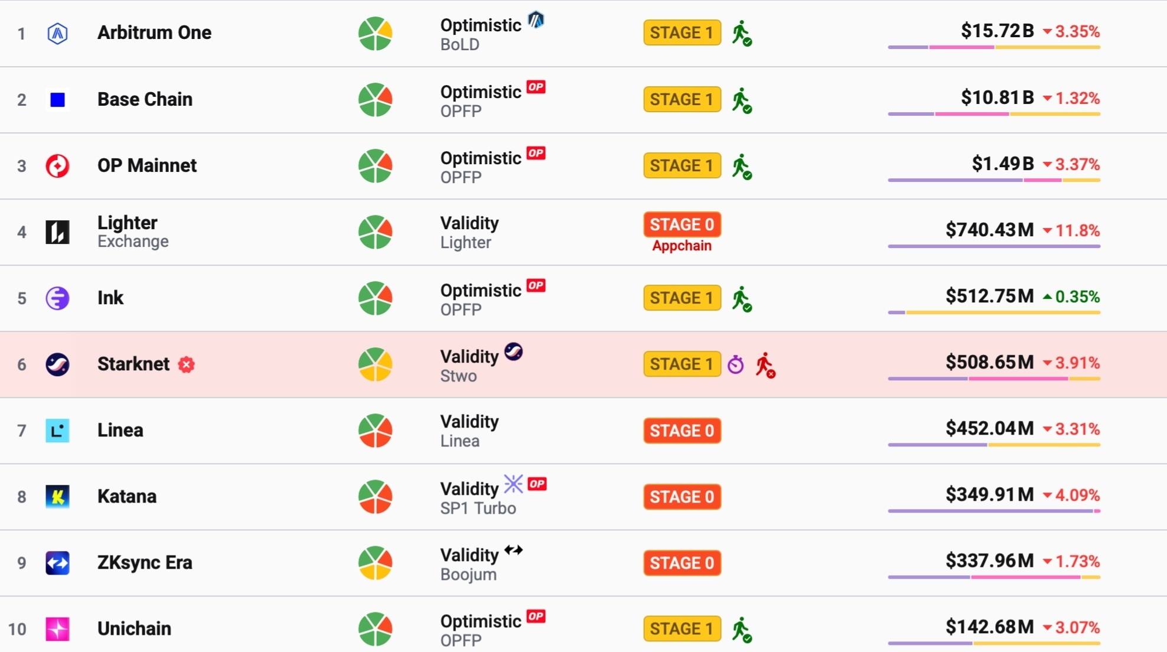
Task: Click Base Chain's $10.81B total value
Action: tap(998, 97)
